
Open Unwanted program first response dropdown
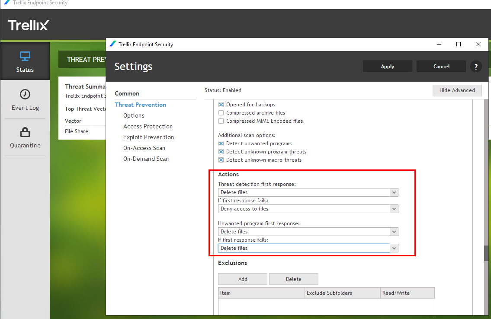coord(308,232)
